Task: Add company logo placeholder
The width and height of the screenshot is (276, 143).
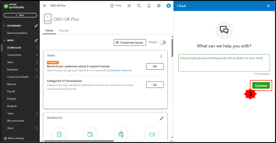Action: (48, 19)
